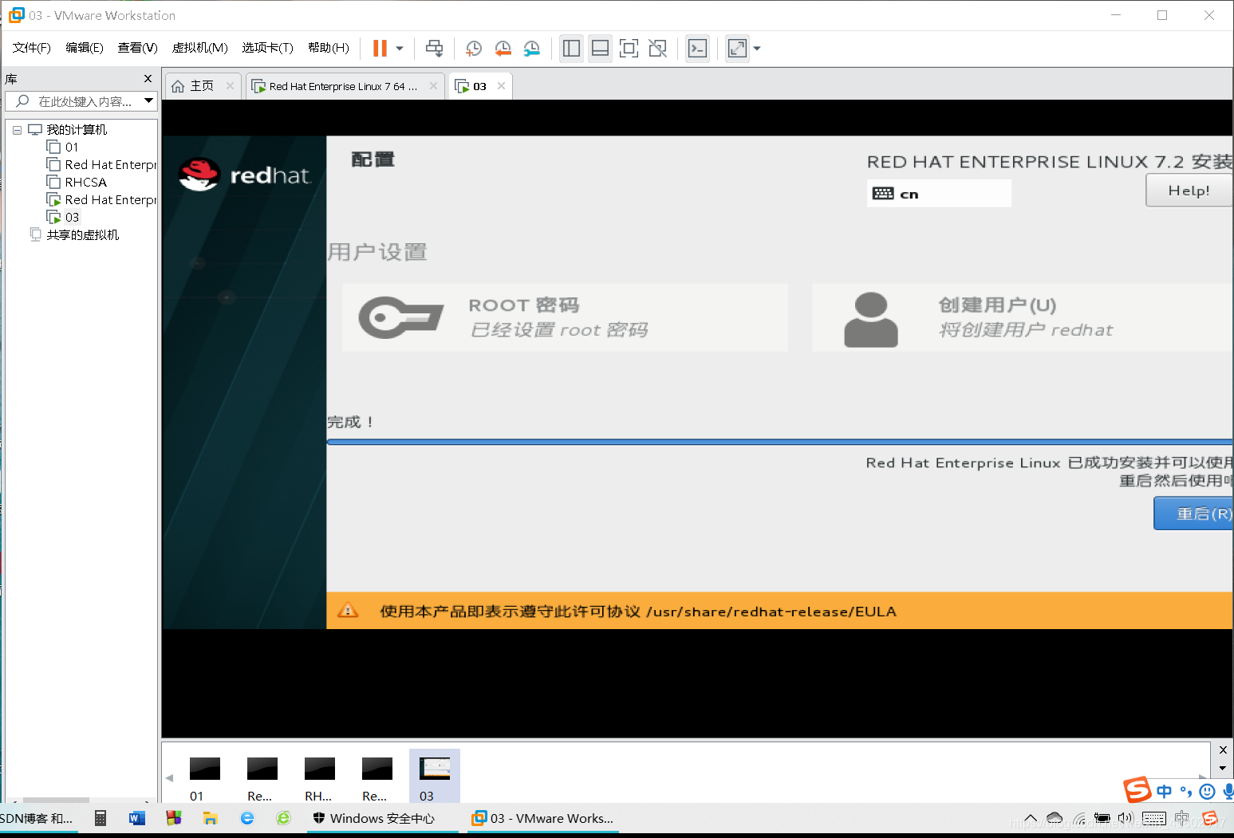This screenshot has height=838, width=1234.
Task: Collapse the 我的计算机 tree node
Action: [17, 130]
